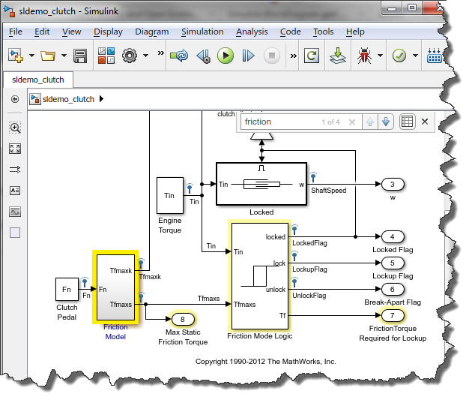Select Fit to View palette icon
Viewport: 472px width, 403px height.
click(15, 149)
